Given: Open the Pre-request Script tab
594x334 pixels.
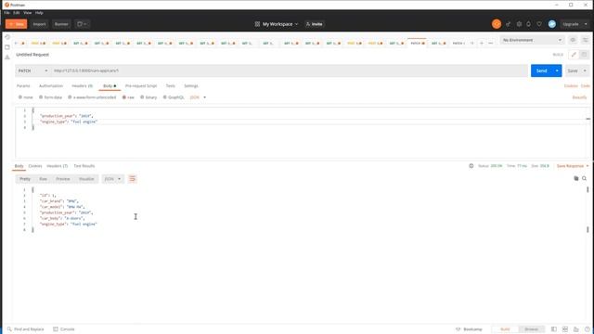Looking at the screenshot, I should 141,86.
